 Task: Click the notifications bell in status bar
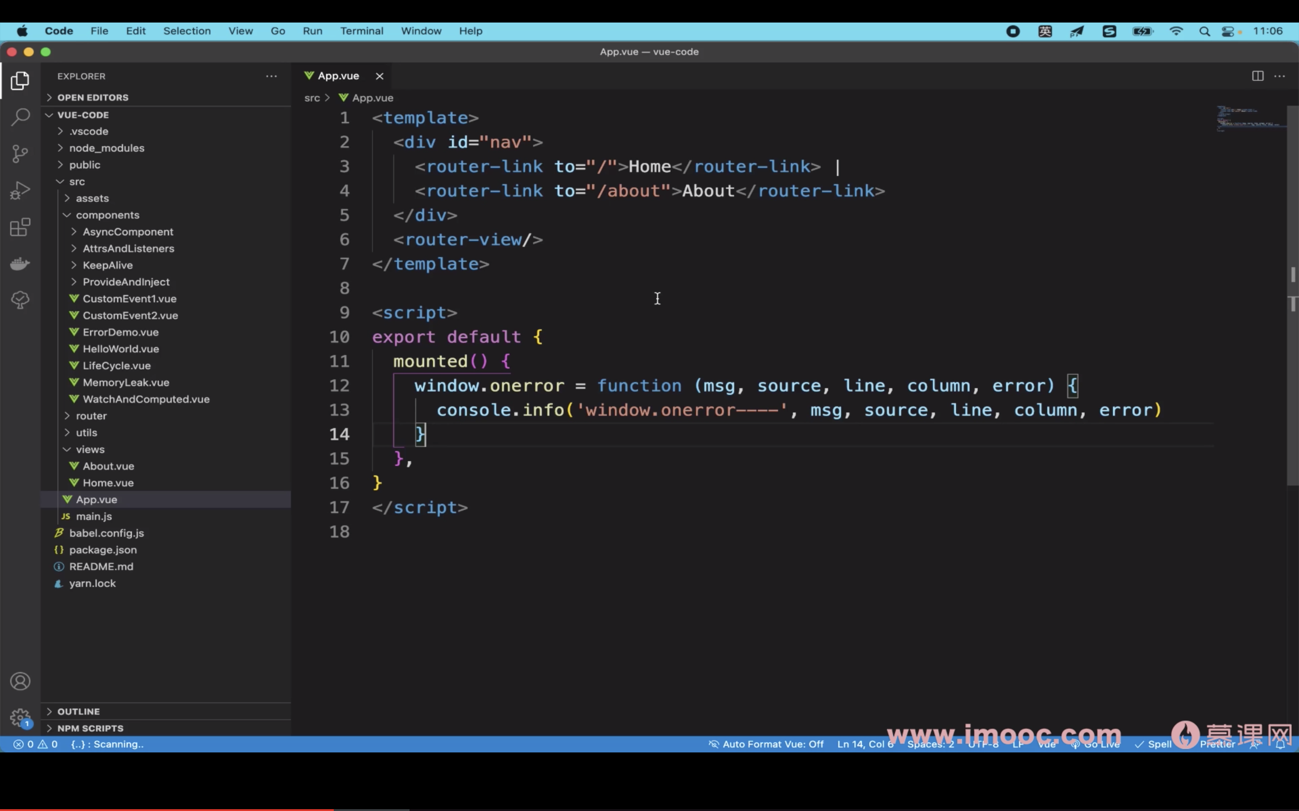coord(1280,744)
